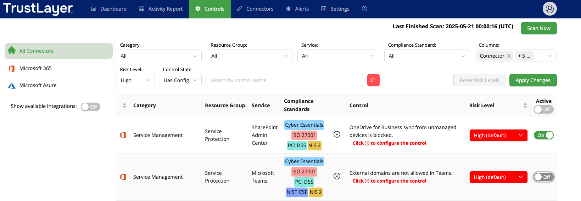
Task: Remove the Connector column tag
Action: pos(509,56)
